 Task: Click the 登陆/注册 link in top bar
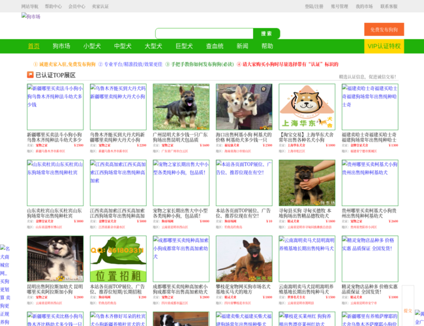pyautogui.click(x=314, y=7)
